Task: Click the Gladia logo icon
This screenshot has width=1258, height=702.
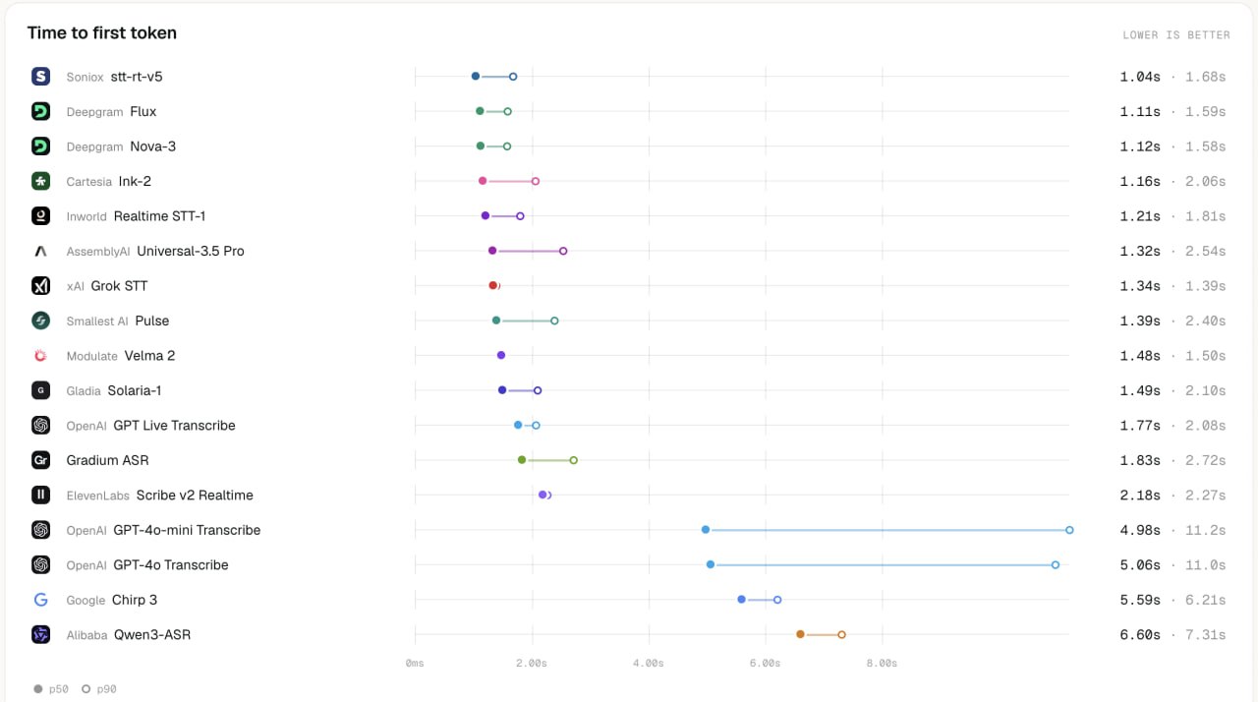Action: [40, 390]
